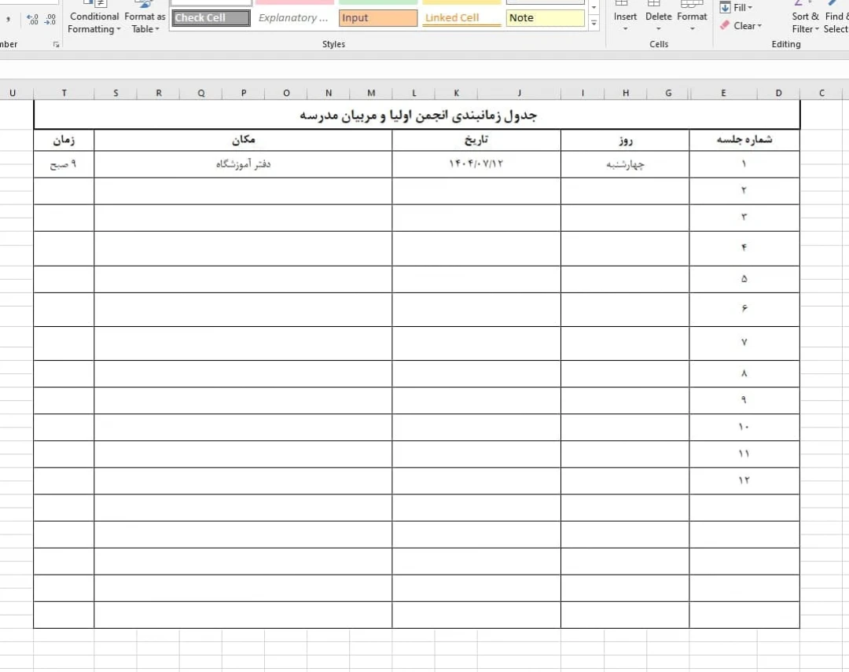Screen dimensions: 849x672
Task: Select the column T header
Action: tap(64, 93)
